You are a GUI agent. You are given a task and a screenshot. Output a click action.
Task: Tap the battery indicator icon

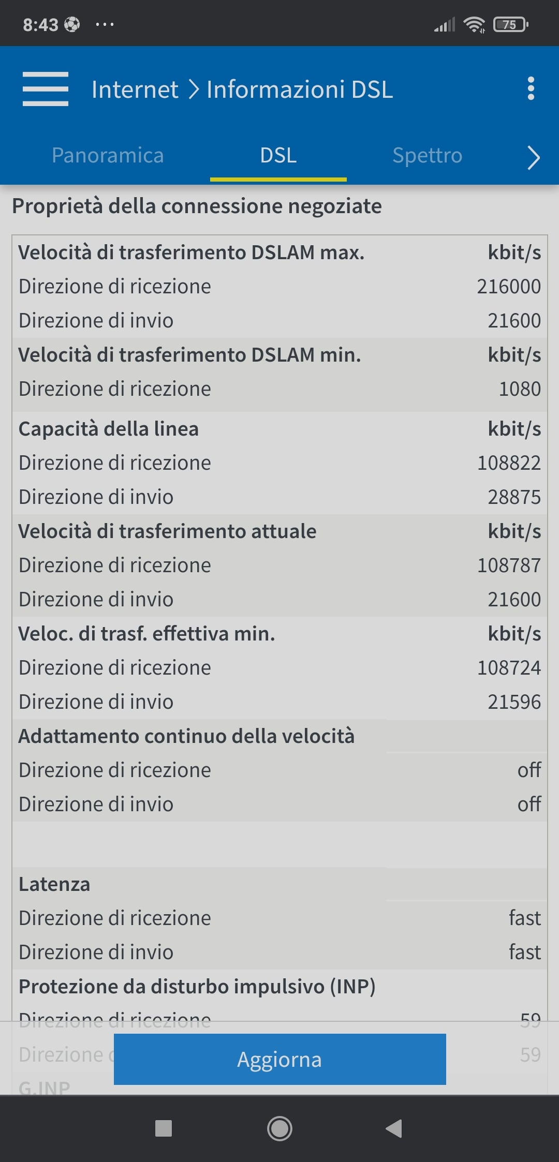pyautogui.click(x=510, y=24)
